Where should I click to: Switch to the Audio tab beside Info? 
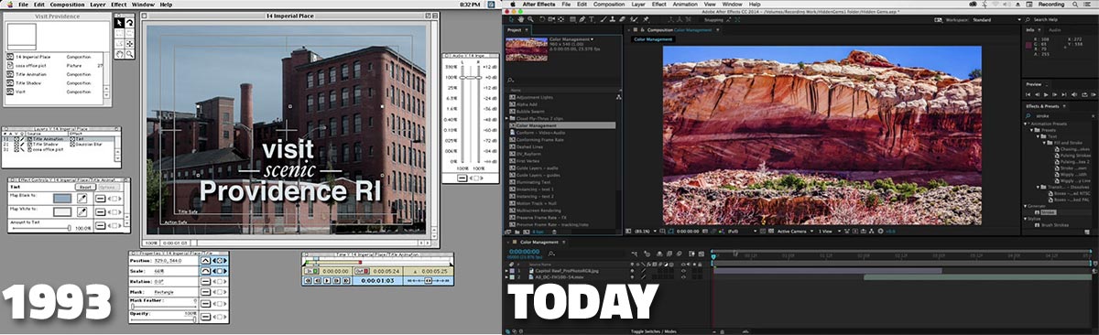point(1054,30)
